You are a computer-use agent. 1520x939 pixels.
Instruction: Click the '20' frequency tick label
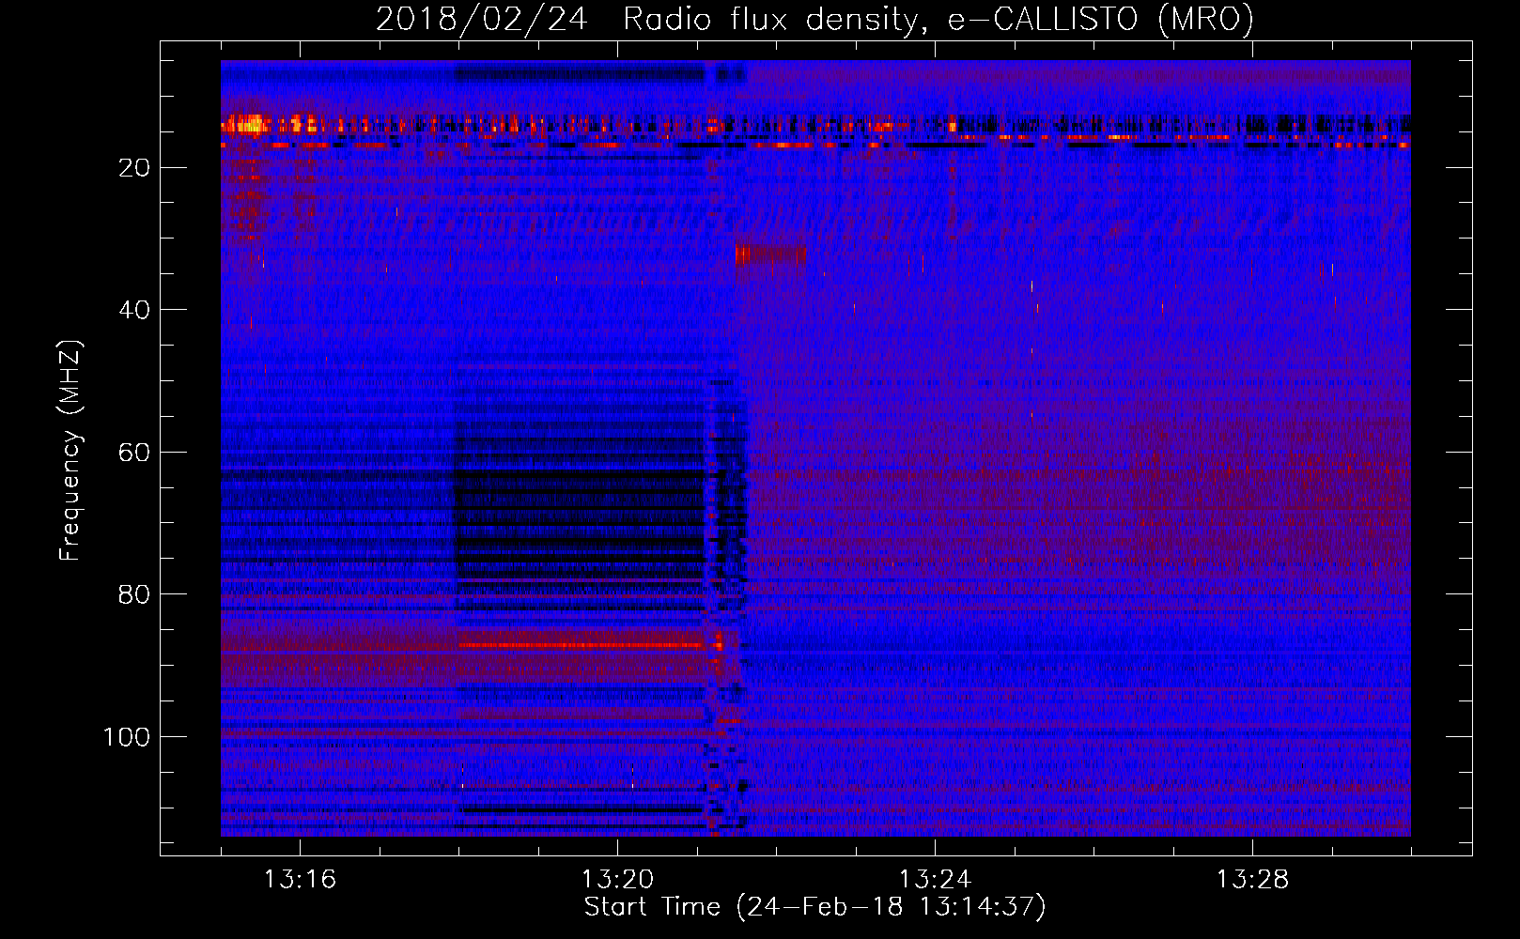click(135, 168)
